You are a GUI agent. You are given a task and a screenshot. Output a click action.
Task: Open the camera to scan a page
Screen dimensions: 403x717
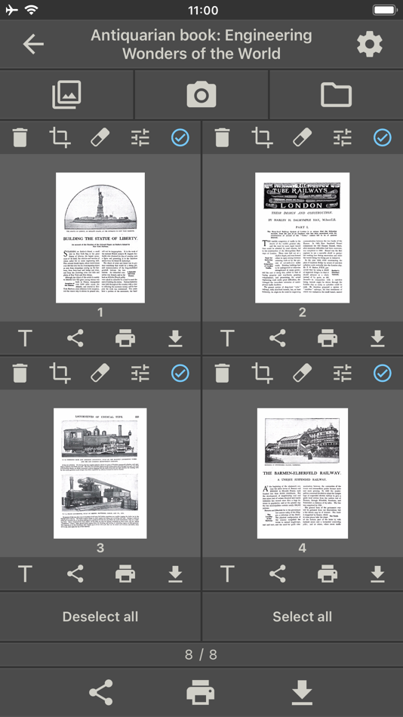[201, 95]
